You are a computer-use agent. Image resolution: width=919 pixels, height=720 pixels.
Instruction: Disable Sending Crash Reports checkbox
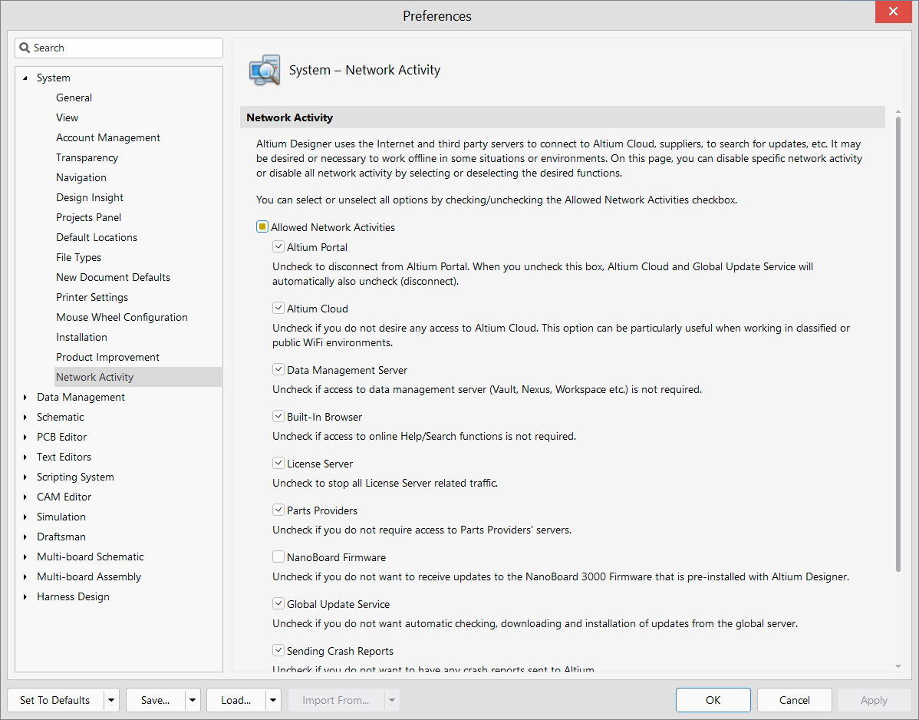tap(278, 650)
